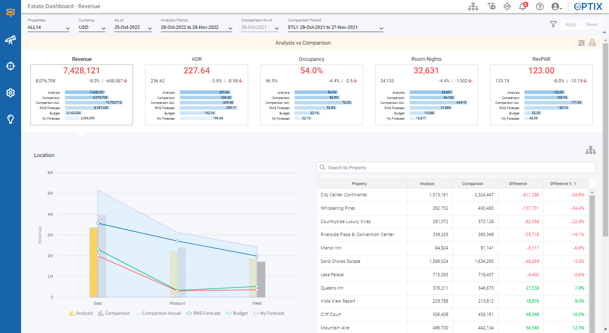Hide the RMS Forecast legend series
Image resolution: width=609 pixels, height=333 pixels.
[203, 314]
